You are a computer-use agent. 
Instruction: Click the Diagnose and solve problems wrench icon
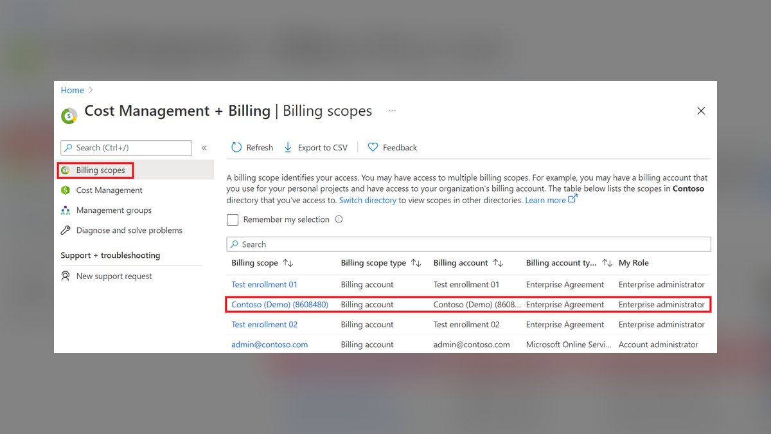point(65,230)
